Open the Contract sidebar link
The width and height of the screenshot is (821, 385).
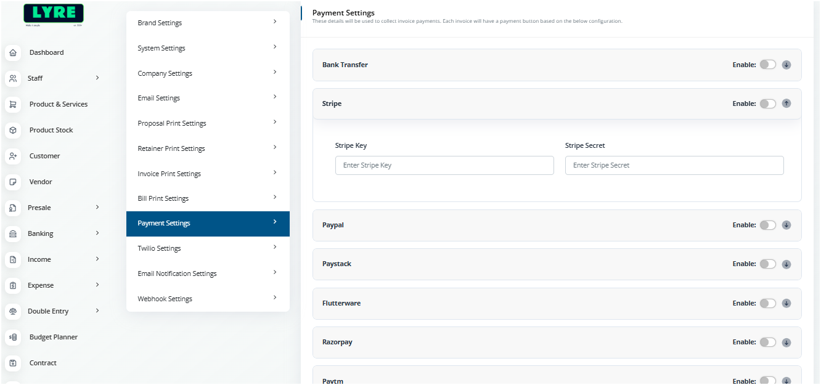[x=43, y=363]
